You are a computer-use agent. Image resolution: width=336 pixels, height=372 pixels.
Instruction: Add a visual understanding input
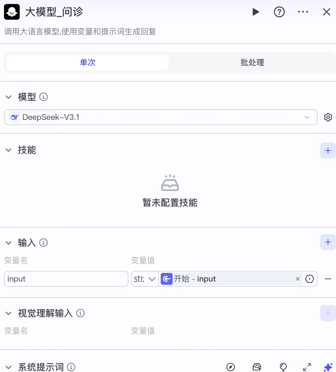(328, 313)
